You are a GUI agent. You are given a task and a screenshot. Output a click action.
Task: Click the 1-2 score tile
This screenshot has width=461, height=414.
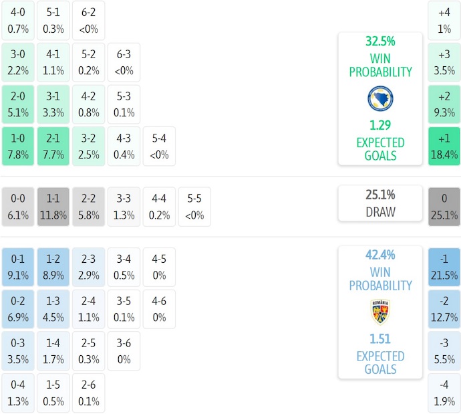click(x=53, y=267)
